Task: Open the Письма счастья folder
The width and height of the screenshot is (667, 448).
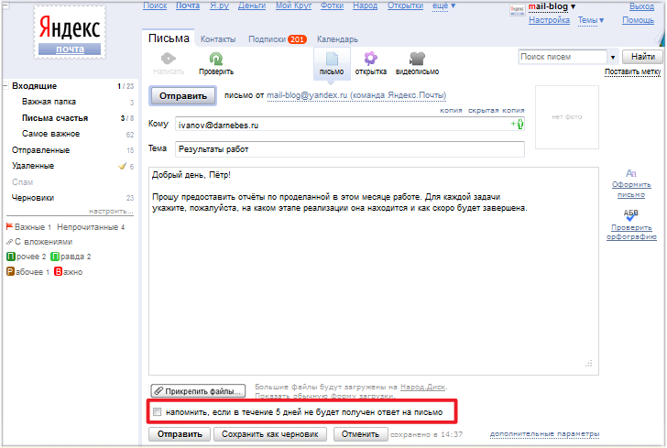Action: click(x=55, y=118)
